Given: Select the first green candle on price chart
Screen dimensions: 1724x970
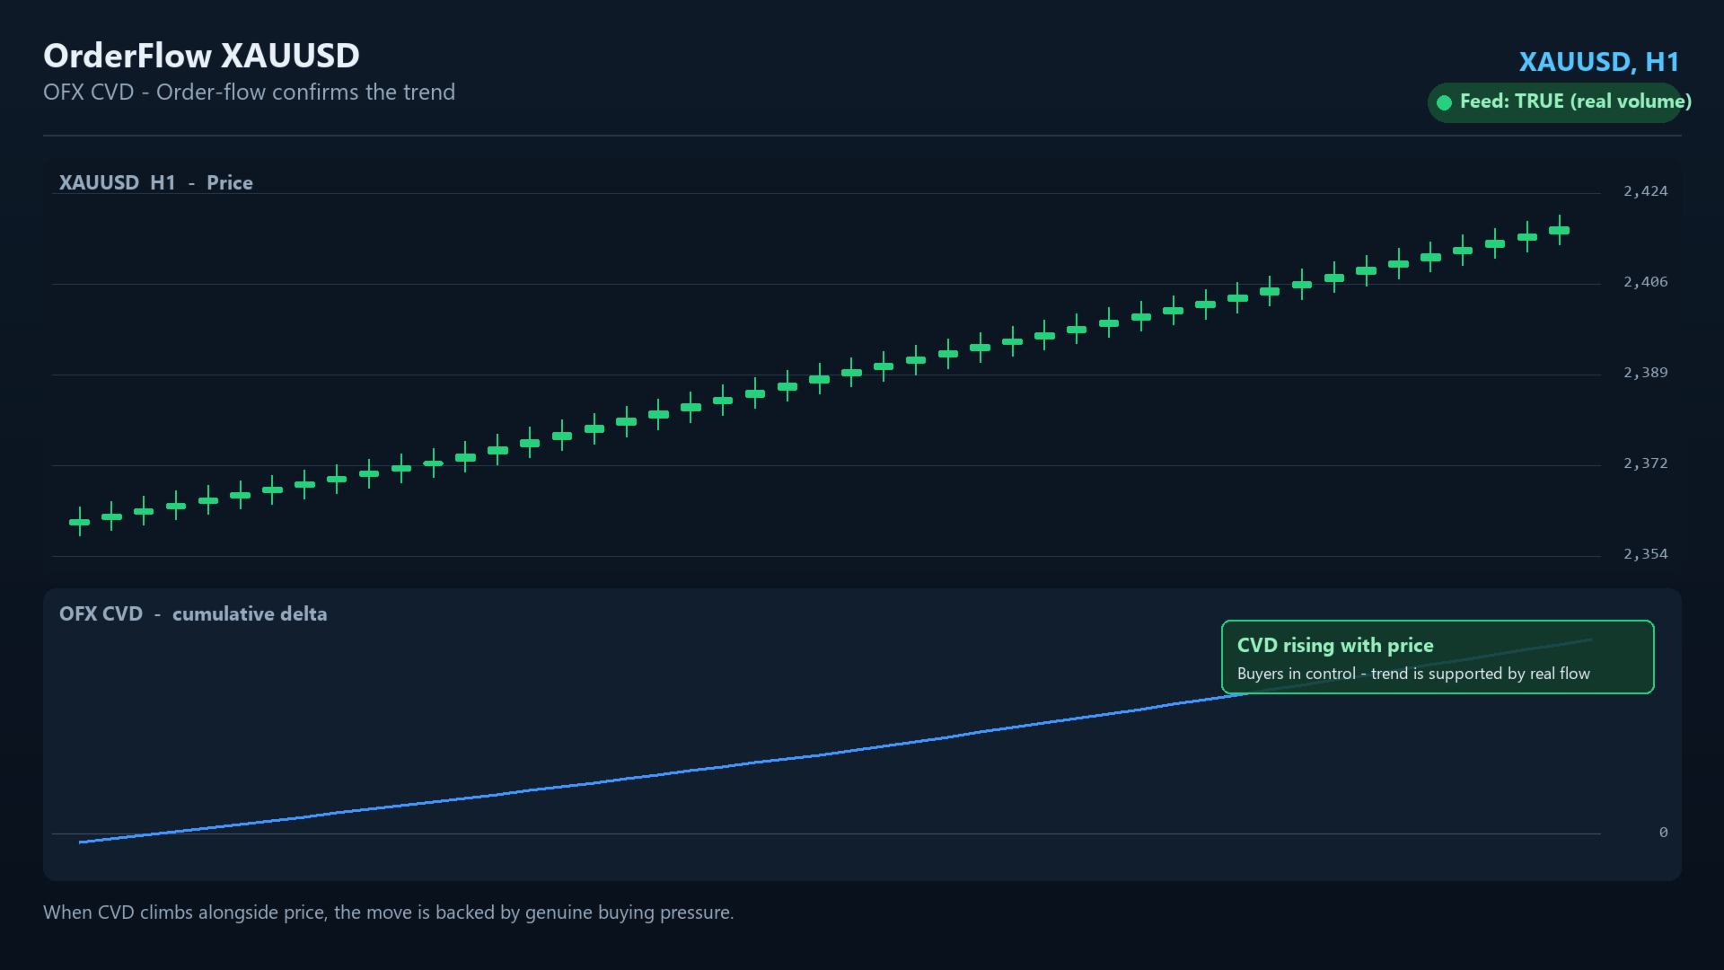Looking at the screenshot, I should click(x=80, y=521).
